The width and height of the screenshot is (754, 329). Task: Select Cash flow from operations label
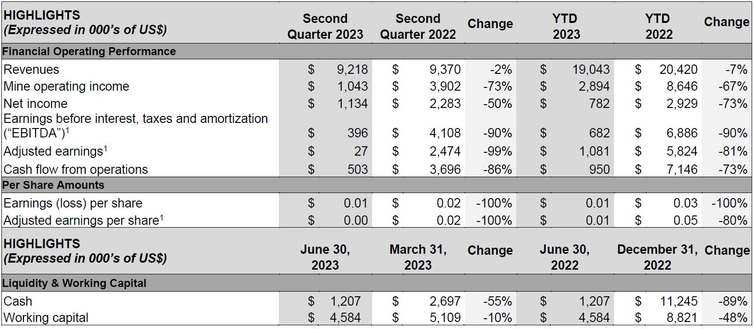[75, 169]
